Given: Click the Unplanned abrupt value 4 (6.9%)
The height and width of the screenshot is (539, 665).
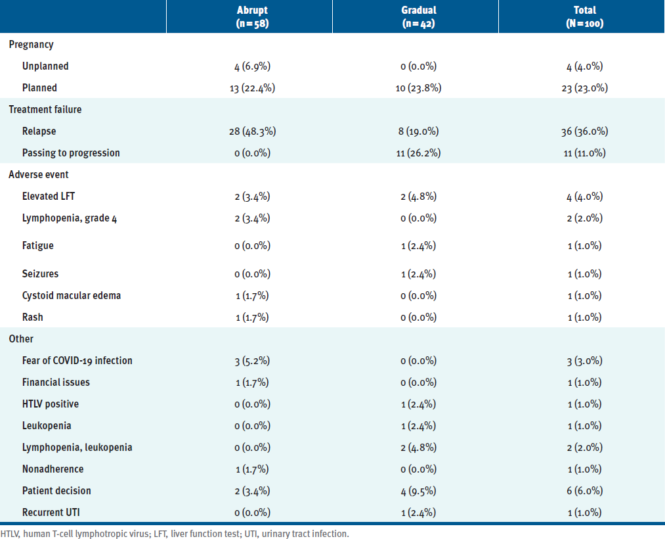Looking at the screenshot, I should point(252,66).
